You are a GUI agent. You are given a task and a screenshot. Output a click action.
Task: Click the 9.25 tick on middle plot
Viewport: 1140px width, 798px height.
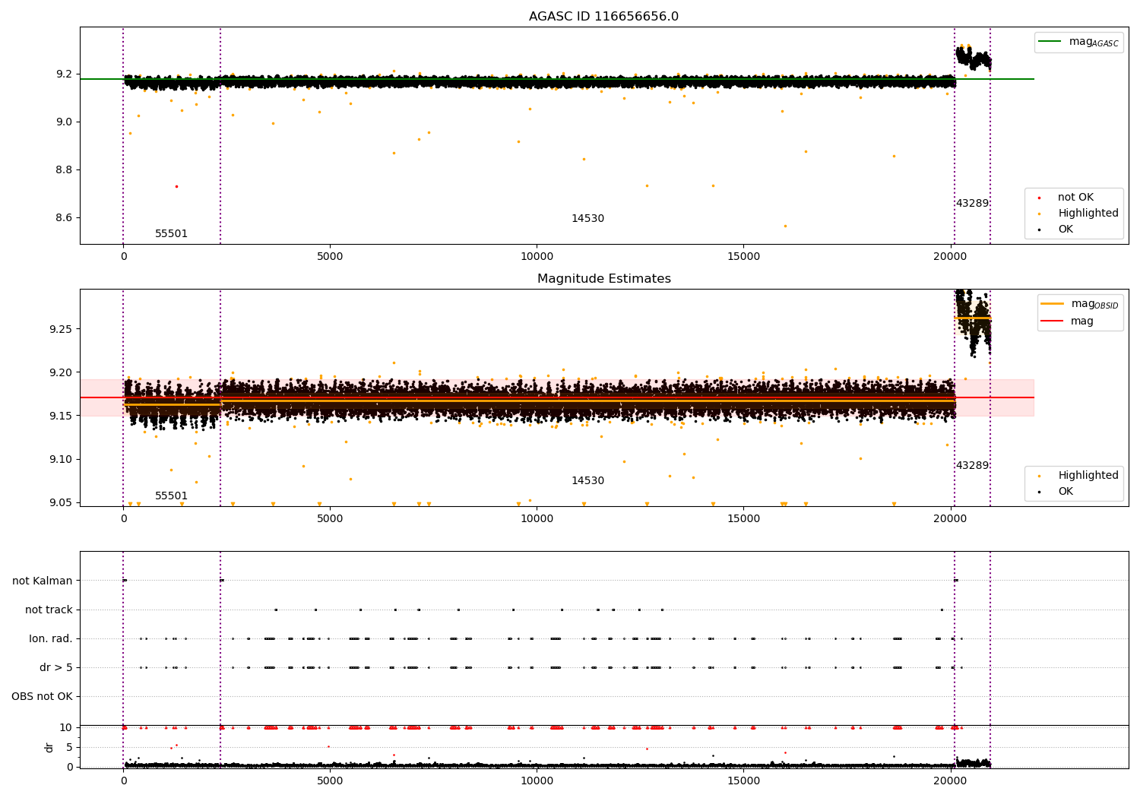[60, 329]
